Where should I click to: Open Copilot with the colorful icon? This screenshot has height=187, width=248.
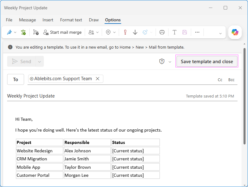point(235,32)
